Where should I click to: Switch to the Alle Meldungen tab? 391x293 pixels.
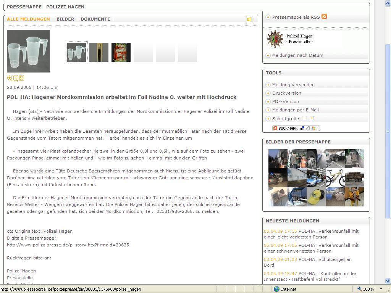pos(28,19)
